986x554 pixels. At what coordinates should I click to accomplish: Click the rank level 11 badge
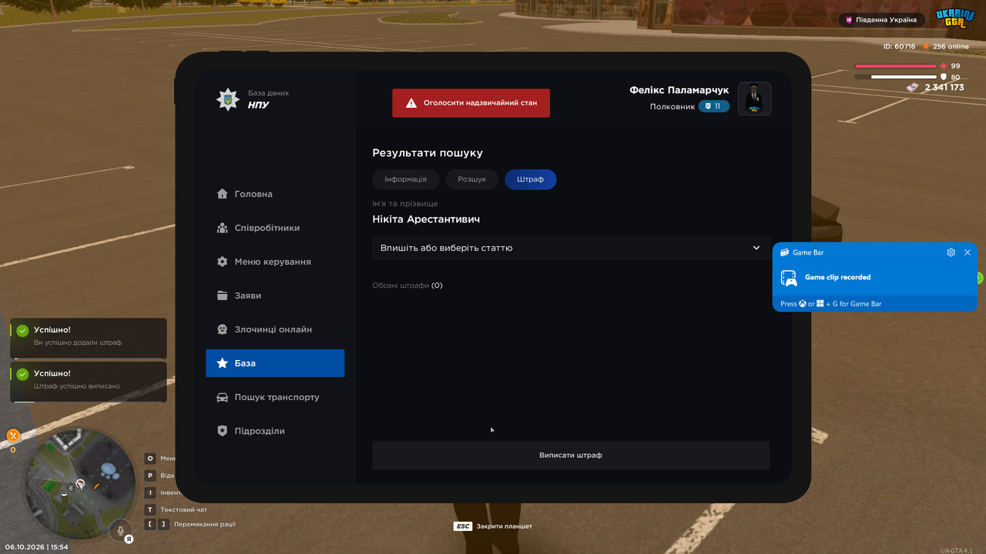713,106
